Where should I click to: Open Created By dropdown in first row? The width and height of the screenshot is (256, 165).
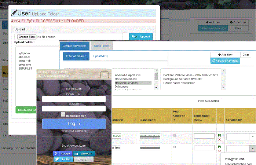252,136
